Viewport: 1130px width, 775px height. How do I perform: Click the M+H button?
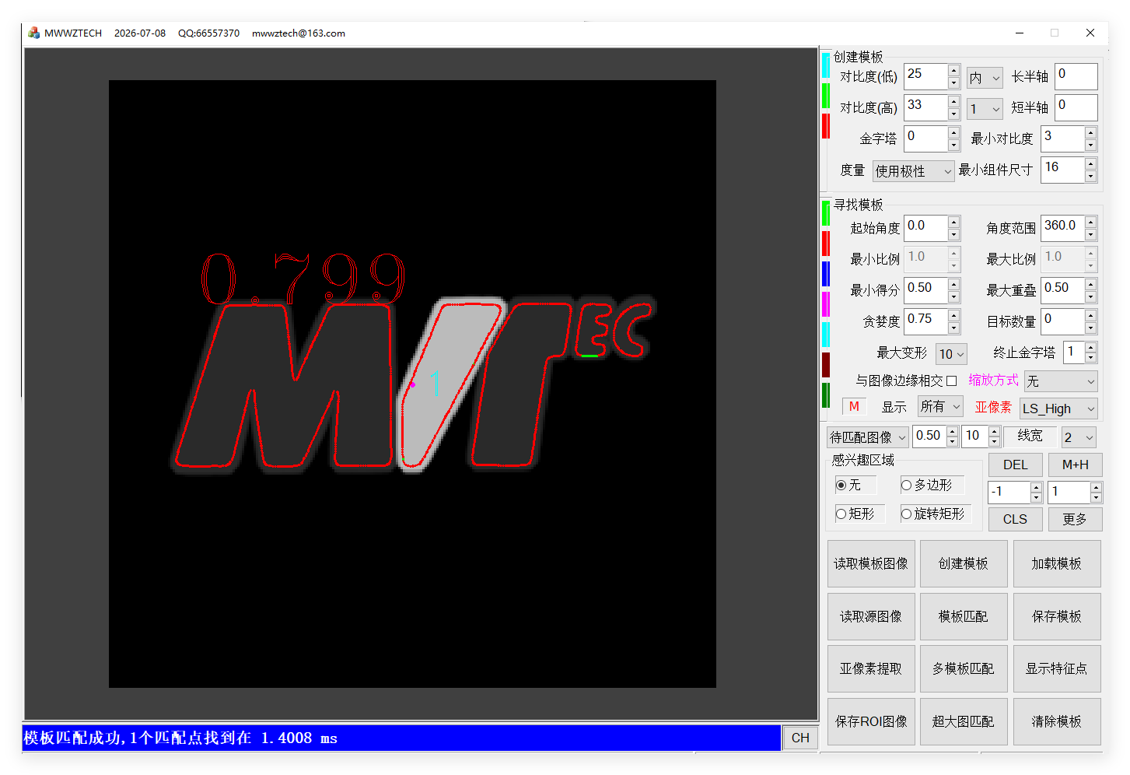1076,465
